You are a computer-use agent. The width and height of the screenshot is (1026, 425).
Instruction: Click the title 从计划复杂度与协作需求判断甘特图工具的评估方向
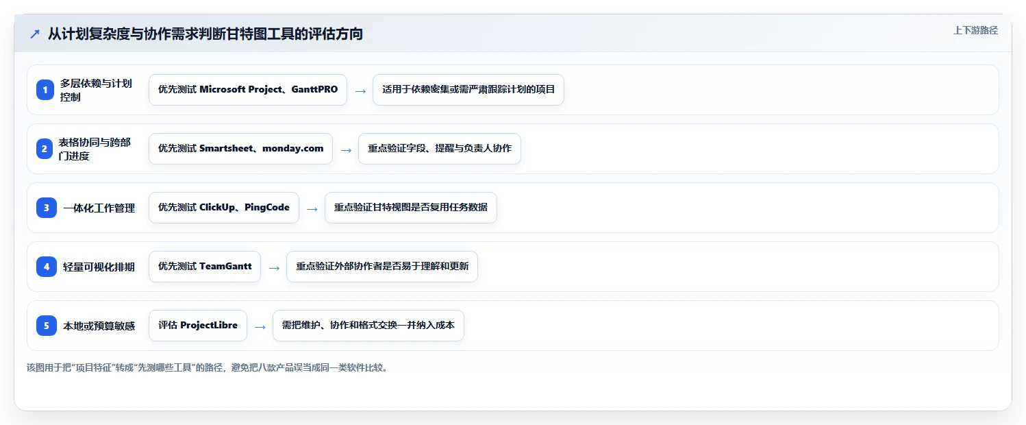click(205, 34)
